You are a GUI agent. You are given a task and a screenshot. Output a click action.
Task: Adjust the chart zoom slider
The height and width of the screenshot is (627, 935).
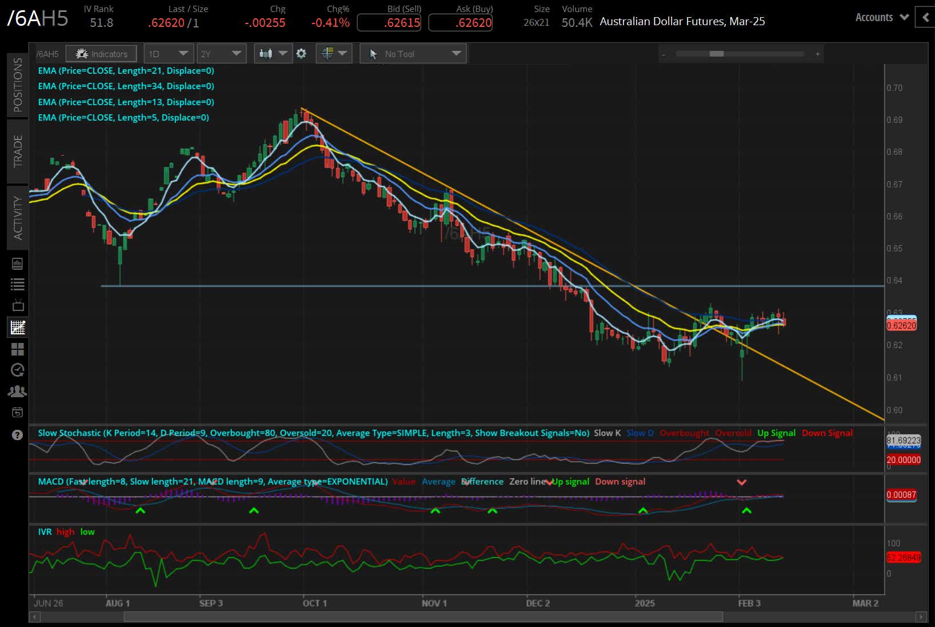pyautogui.click(x=716, y=53)
